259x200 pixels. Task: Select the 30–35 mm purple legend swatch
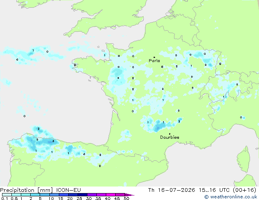coord(92,195)
